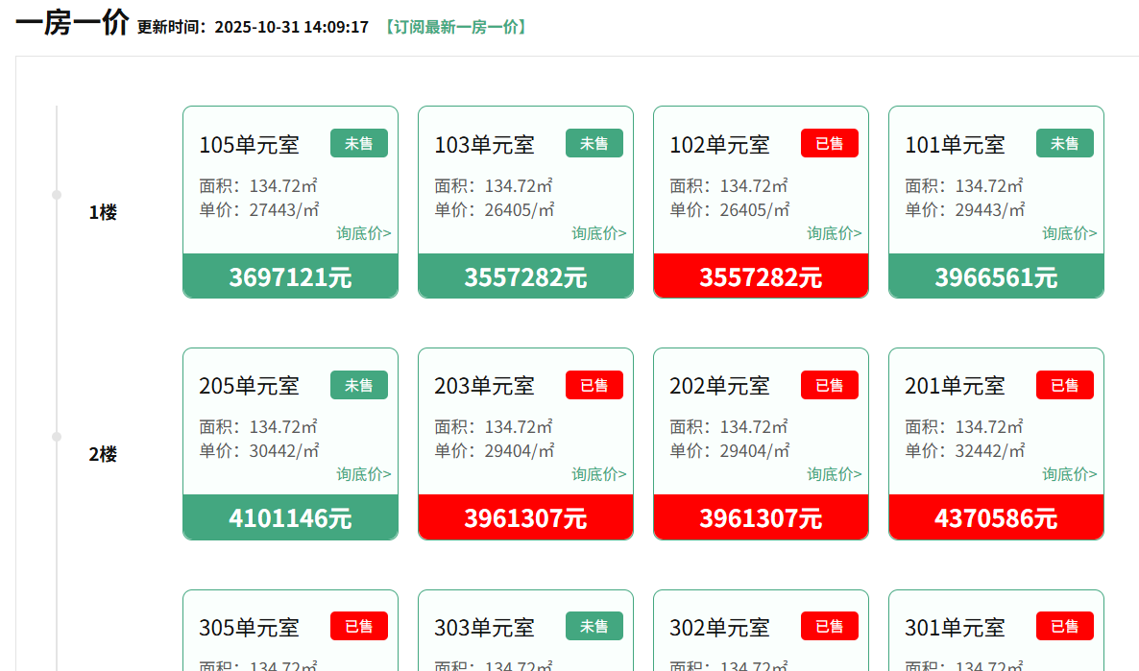Click 询底价 link for unit 201单元室
Viewport: 1139px width, 671px height.
1069,474
